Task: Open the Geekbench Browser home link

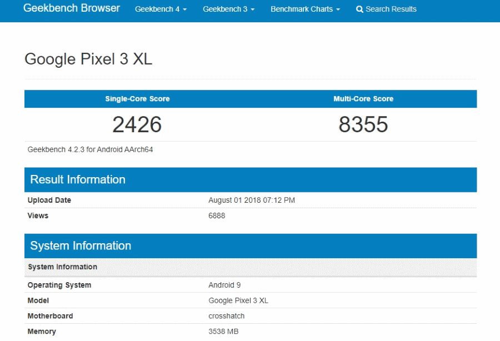Action: [x=72, y=8]
